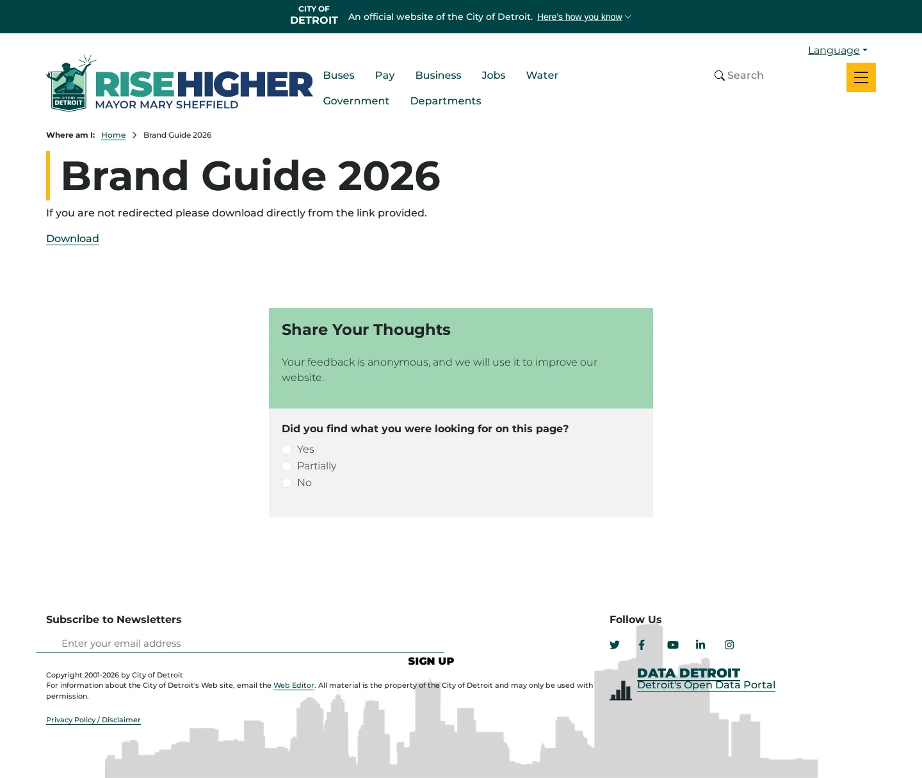Screen dimensions: 922x778
Task: Open the Facebook social link
Action: point(642,645)
